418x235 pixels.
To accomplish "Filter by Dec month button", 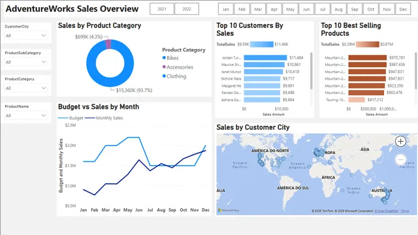I will [x=403, y=9].
